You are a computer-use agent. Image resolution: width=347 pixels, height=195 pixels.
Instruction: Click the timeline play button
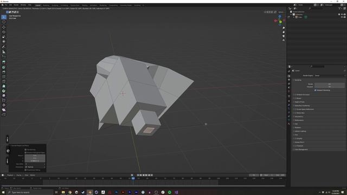click(x=146, y=175)
